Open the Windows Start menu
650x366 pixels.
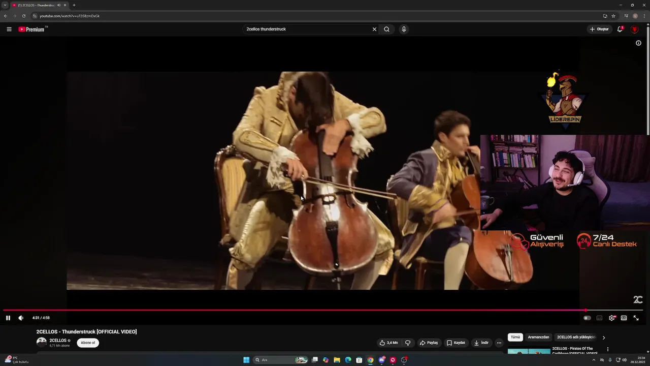point(246,360)
